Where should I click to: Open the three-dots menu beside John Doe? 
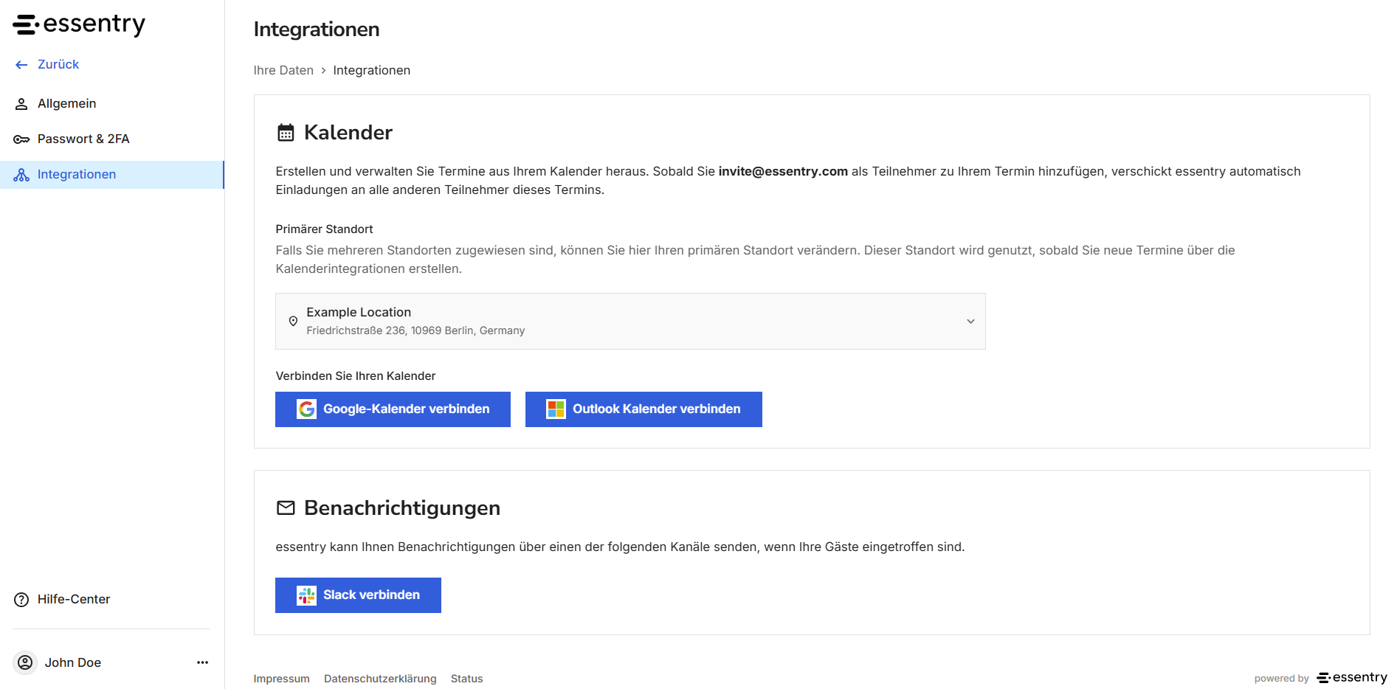click(202, 662)
